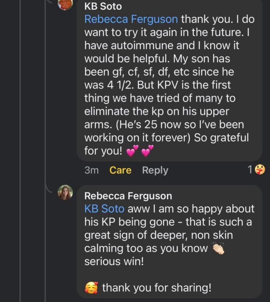
Task: Open KB Soto's profile picture
Action: 65,4
